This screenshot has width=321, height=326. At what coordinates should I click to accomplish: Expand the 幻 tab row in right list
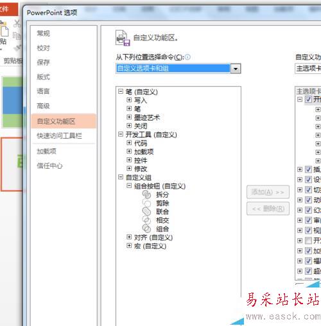coord(300,210)
